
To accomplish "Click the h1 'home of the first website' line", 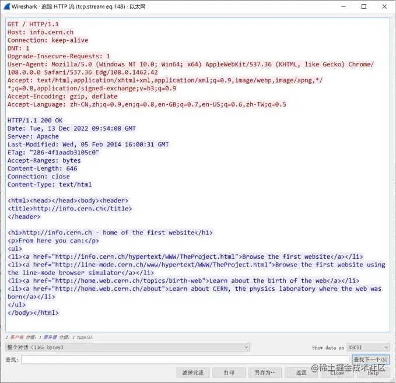I will click(x=110, y=233).
